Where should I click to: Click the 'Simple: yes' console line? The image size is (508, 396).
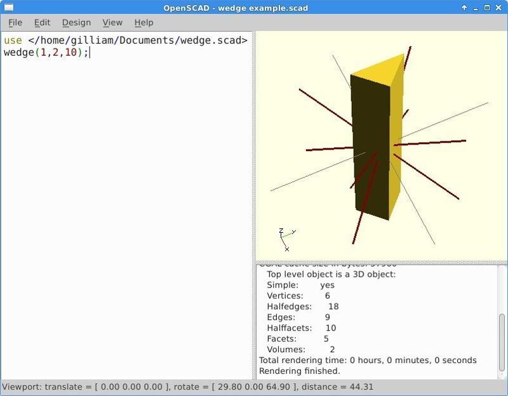(x=300, y=285)
